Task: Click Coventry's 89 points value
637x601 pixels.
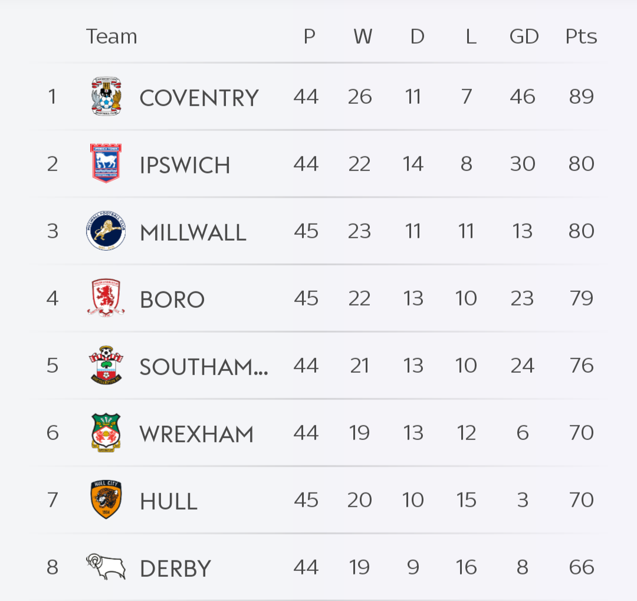Action: (581, 96)
